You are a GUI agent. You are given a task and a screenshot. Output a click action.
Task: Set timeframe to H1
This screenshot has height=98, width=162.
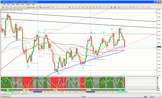coord(136,7)
